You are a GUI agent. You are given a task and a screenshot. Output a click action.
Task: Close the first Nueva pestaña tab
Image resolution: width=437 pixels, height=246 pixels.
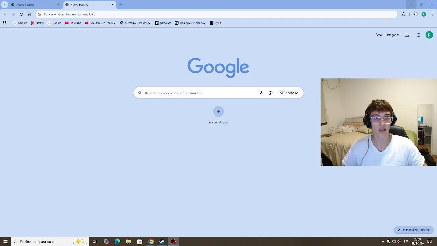tap(58, 5)
